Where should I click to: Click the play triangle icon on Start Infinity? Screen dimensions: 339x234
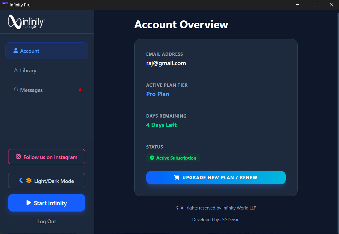pyautogui.click(x=29, y=202)
